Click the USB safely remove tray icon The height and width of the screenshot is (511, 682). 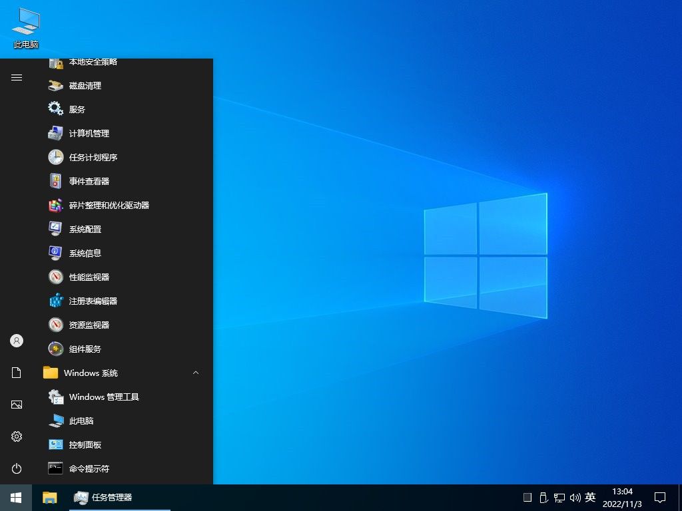543,498
